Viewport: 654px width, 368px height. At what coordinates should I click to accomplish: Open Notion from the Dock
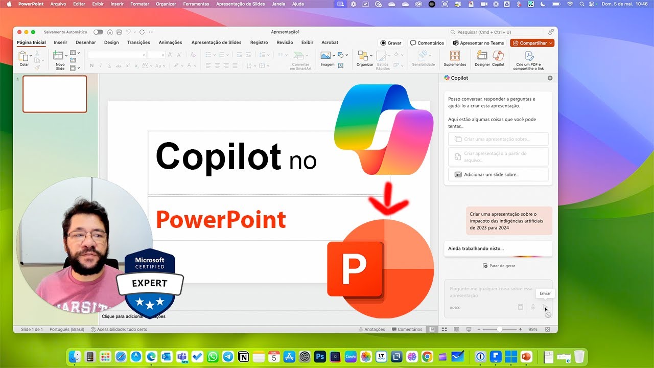click(243, 356)
